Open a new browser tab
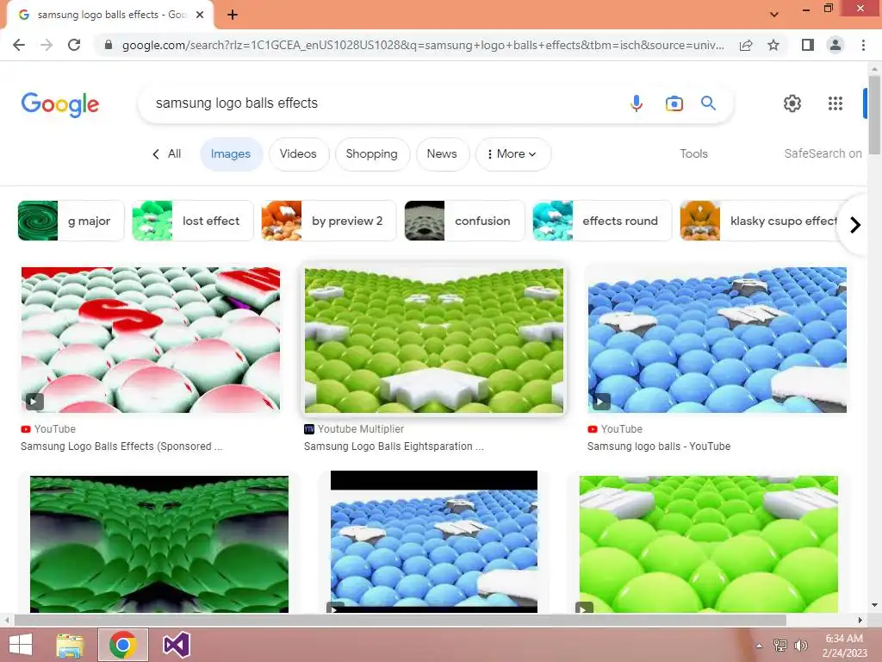 click(233, 15)
